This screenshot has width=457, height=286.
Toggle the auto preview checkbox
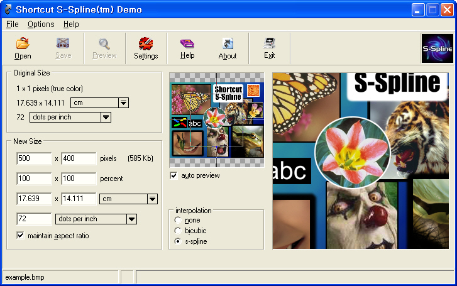pyautogui.click(x=173, y=175)
